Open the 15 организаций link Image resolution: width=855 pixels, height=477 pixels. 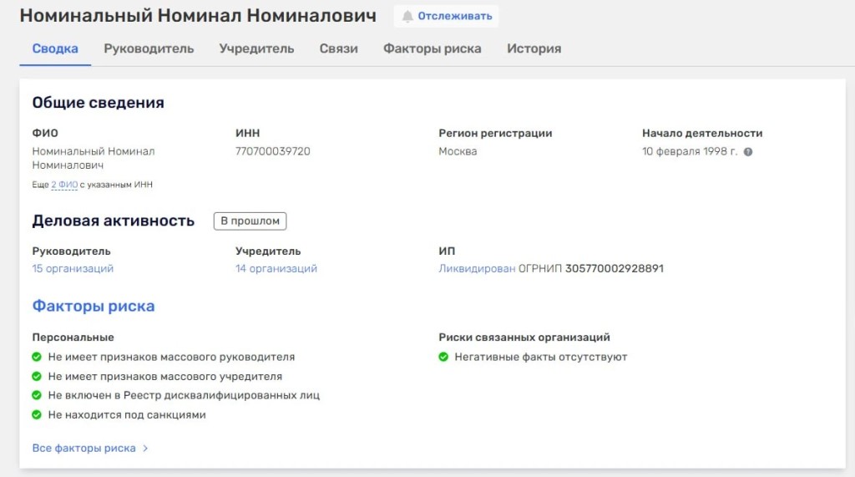(73, 269)
